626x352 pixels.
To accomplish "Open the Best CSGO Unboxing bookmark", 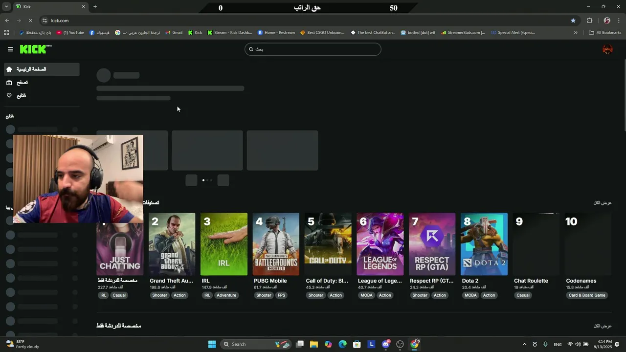I will click(x=322, y=33).
